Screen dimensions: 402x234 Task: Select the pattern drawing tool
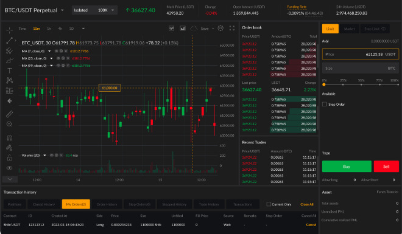click(10, 80)
